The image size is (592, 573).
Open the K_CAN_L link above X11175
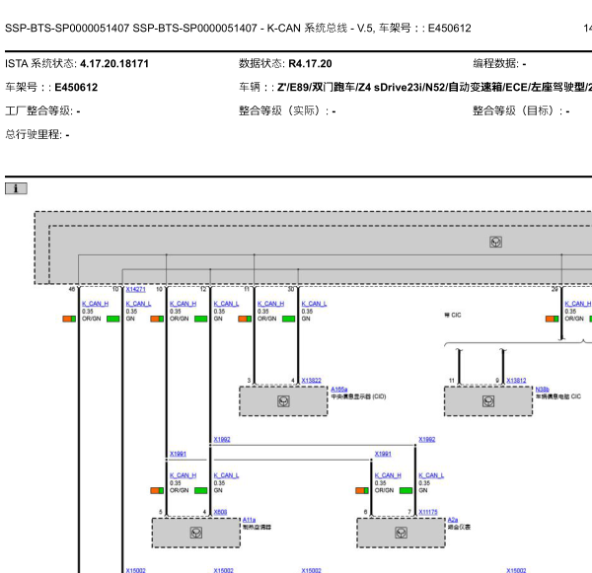tap(431, 475)
